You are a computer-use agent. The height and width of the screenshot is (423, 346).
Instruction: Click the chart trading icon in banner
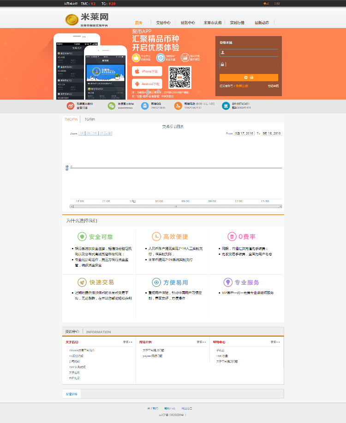pyautogui.click(x=185, y=58)
